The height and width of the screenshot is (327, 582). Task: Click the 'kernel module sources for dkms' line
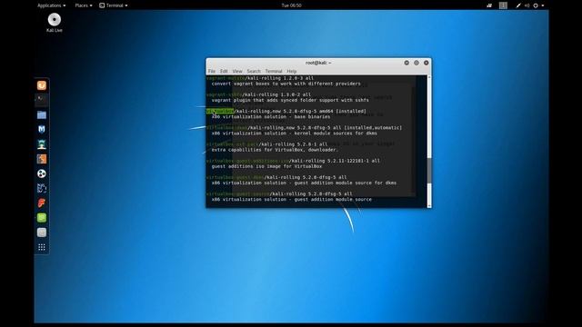295,134
